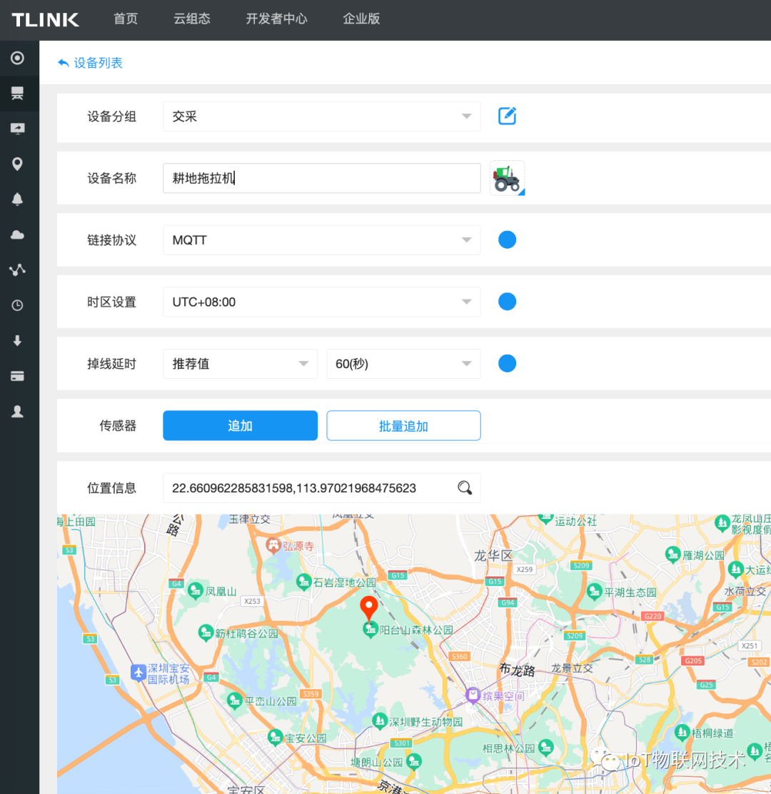Open the 云组态 menu item
Screen dimensions: 771x794
[191, 19]
